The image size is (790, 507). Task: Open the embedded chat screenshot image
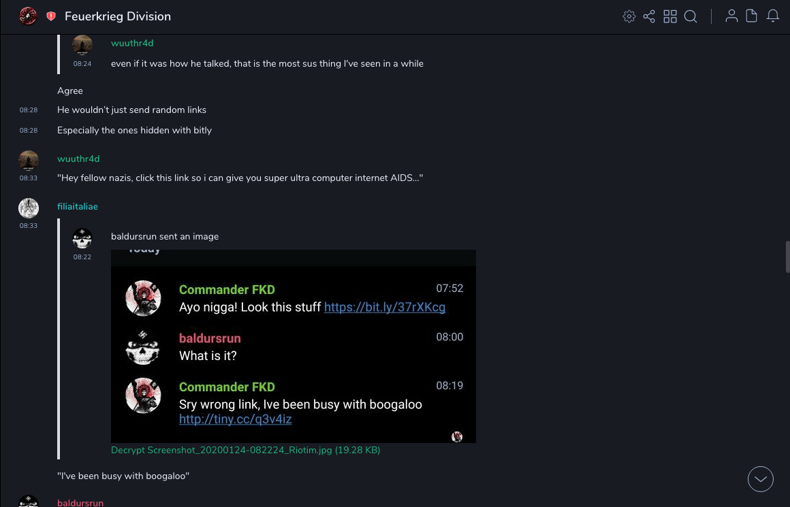coord(293,346)
